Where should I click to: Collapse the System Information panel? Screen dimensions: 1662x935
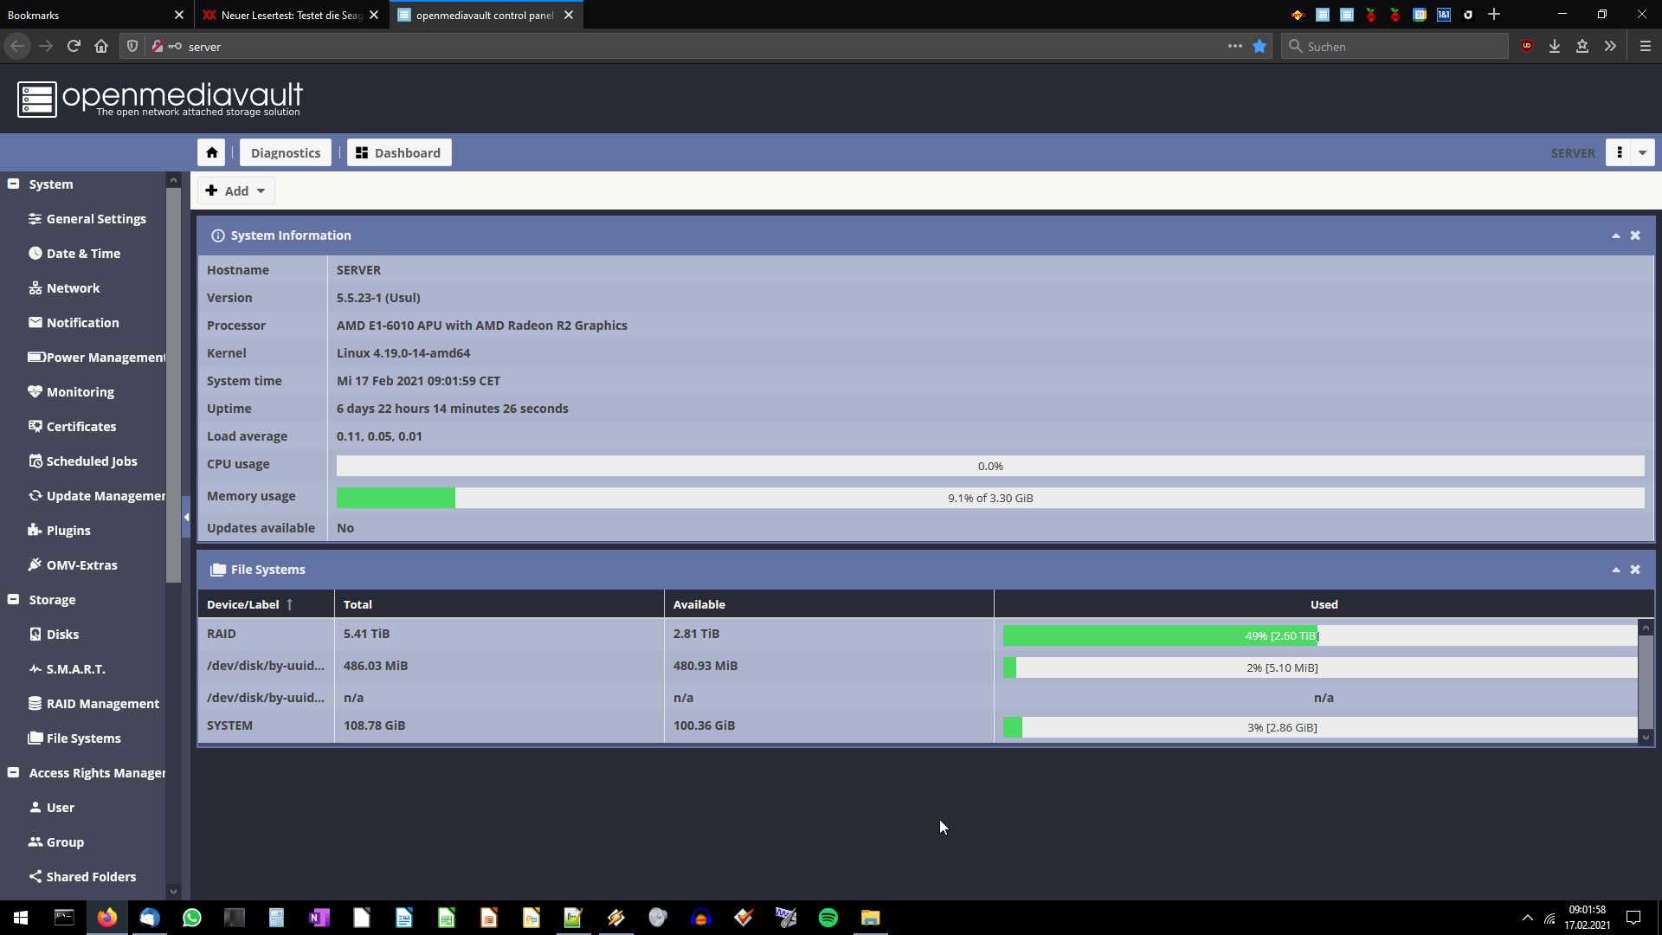(x=1615, y=235)
